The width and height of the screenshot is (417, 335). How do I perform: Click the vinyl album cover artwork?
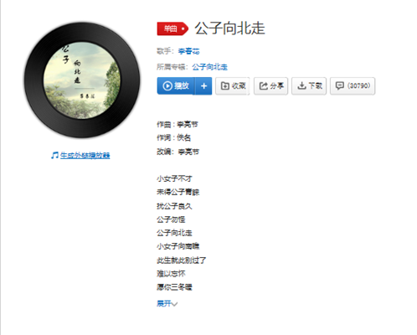click(x=82, y=80)
